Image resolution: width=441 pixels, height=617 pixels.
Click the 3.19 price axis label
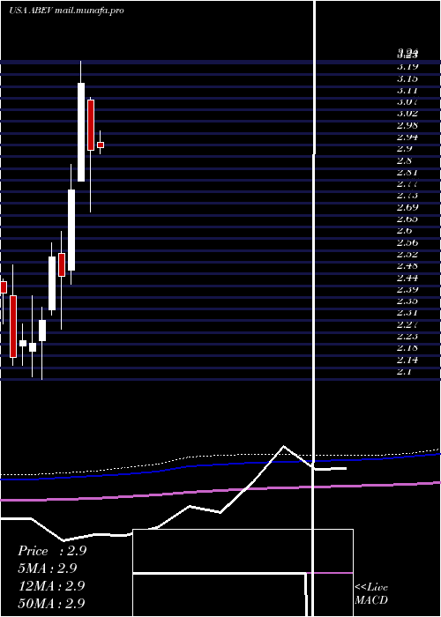407,66
